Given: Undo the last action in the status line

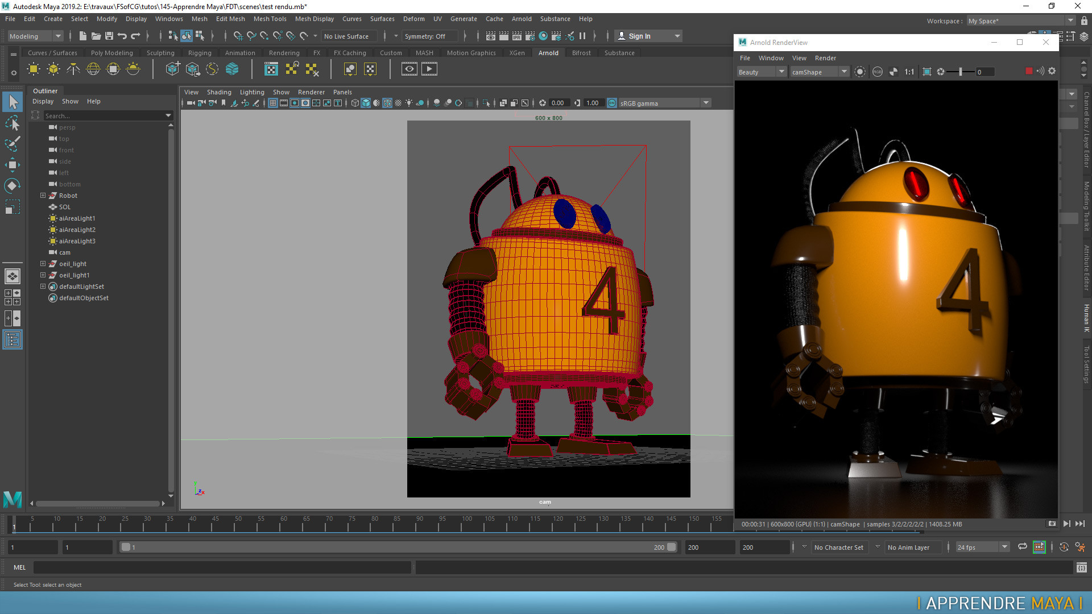Looking at the screenshot, I should coord(122,36).
